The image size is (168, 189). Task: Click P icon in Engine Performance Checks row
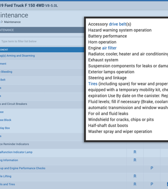(x=152, y=168)
